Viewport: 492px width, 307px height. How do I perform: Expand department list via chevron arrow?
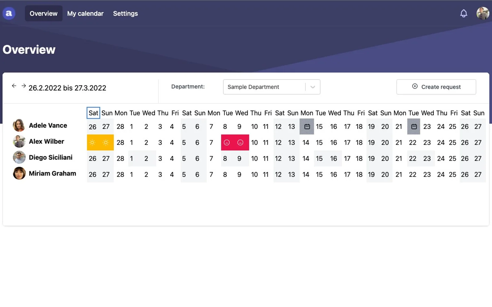click(313, 87)
